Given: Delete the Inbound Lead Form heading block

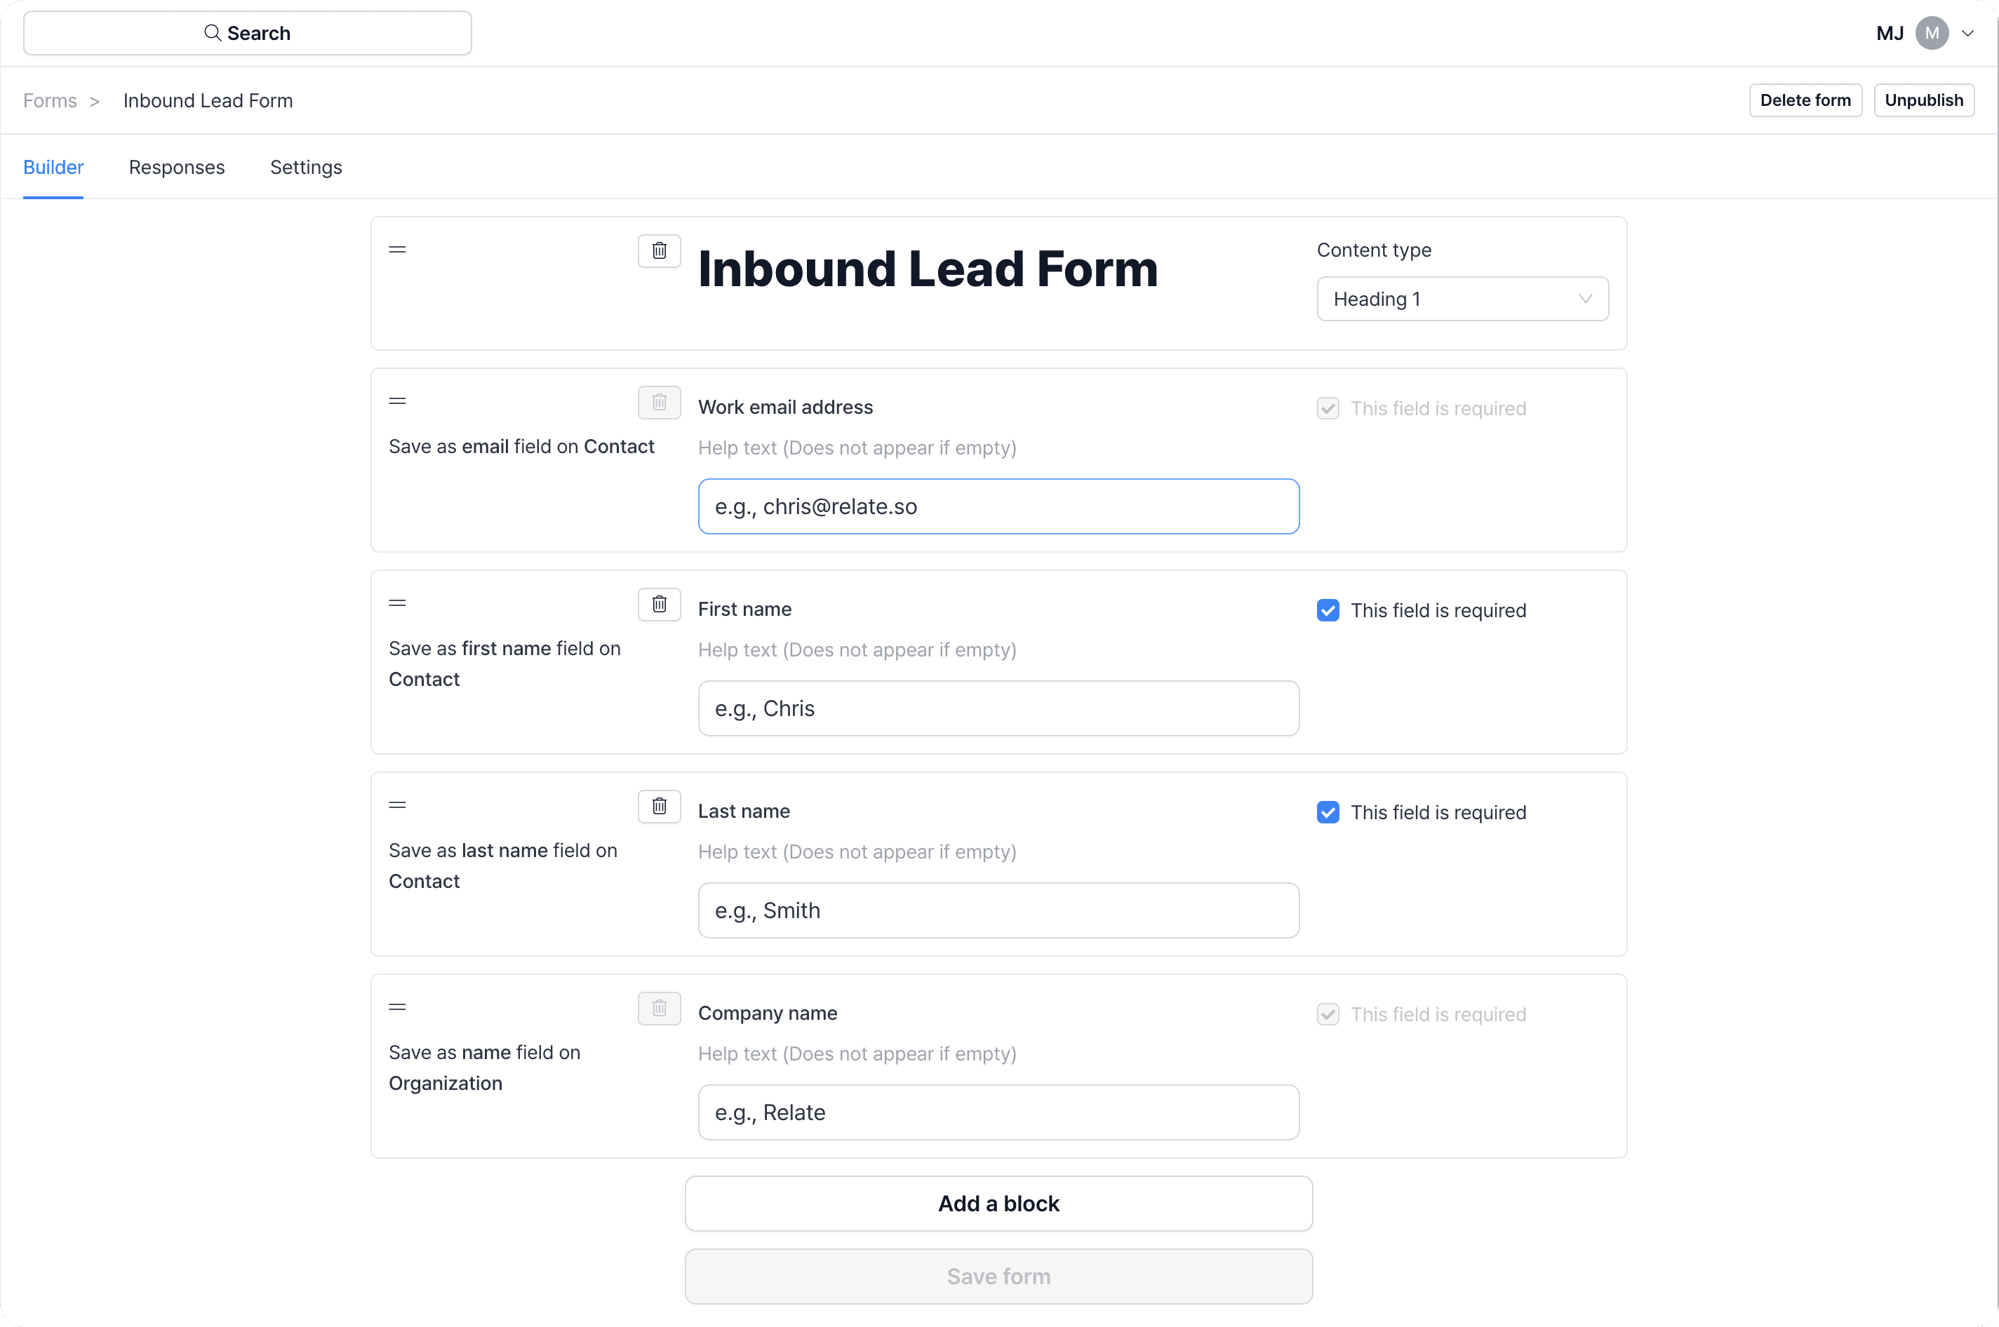Looking at the screenshot, I should 659,250.
